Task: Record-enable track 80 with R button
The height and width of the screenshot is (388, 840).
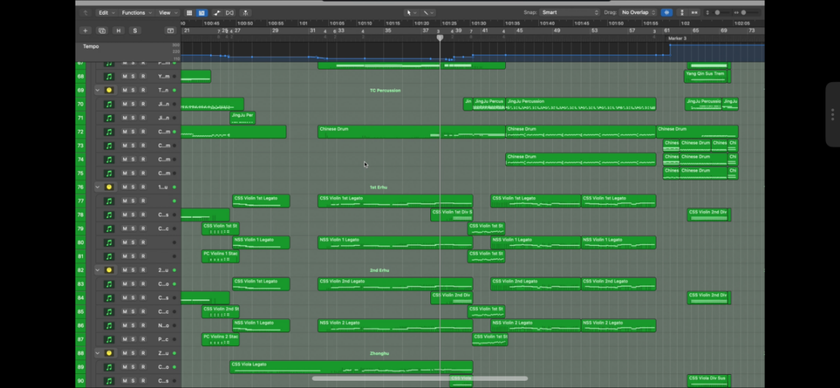Action: [x=143, y=242]
